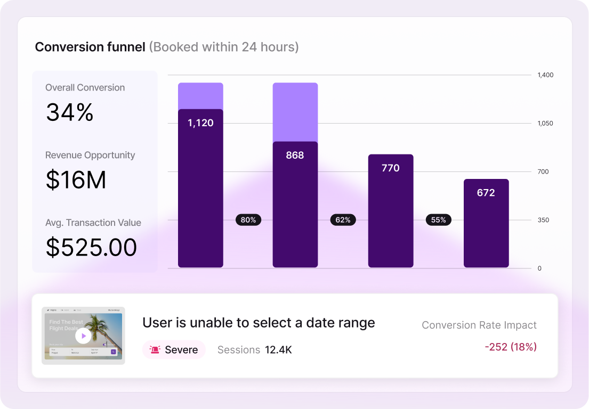Click the 55% conversion step pill
This screenshot has height=409, width=589.
[438, 220]
